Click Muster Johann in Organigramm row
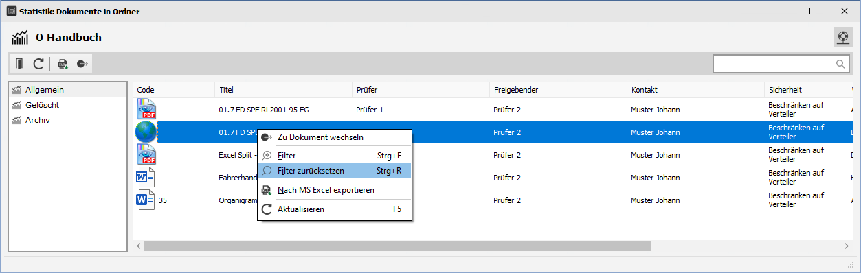The height and width of the screenshot is (273, 861). (x=656, y=200)
